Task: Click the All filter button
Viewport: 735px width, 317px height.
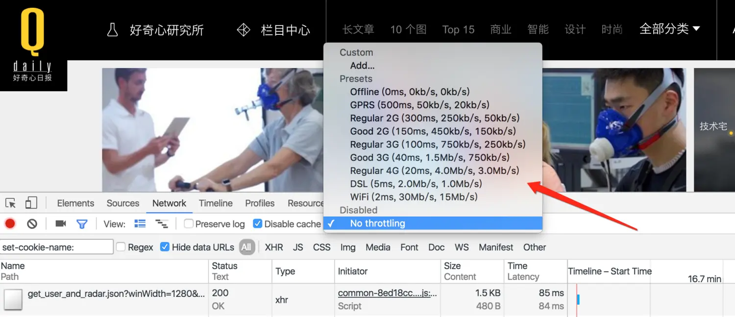Action: [246, 247]
